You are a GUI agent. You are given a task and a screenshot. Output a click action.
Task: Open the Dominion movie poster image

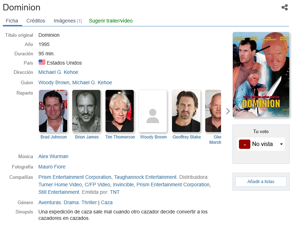tap(261, 75)
